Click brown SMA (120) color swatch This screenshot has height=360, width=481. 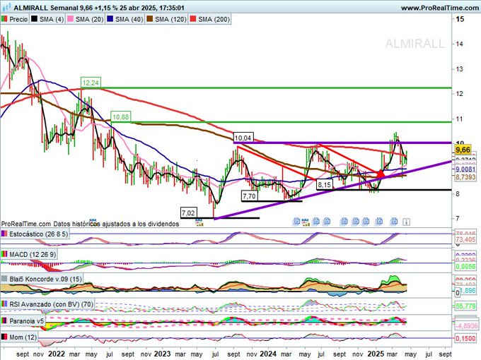tap(150, 19)
